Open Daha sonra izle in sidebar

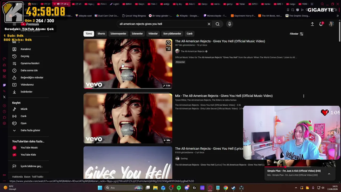coord(29,70)
